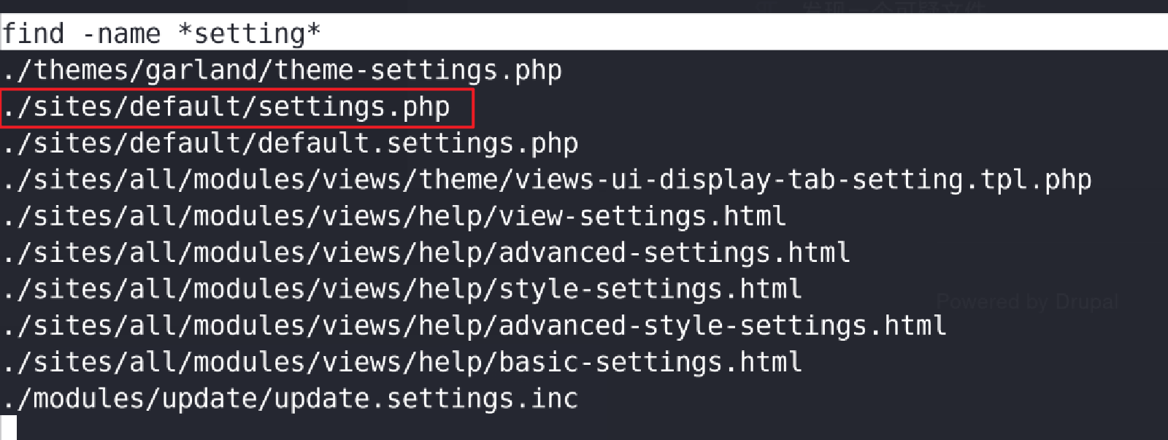The image size is (1168, 440).
Task: Select the view-settings.html result line
Action: click(x=394, y=217)
